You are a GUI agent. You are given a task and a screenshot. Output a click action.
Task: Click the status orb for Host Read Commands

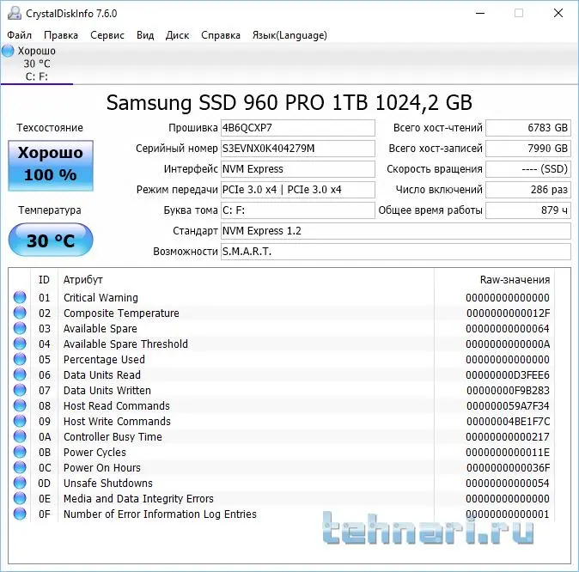(20, 406)
